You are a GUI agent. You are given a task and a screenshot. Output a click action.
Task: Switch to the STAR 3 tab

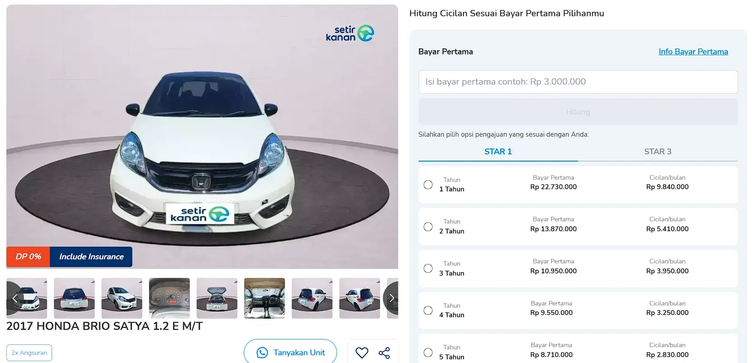[x=658, y=152]
